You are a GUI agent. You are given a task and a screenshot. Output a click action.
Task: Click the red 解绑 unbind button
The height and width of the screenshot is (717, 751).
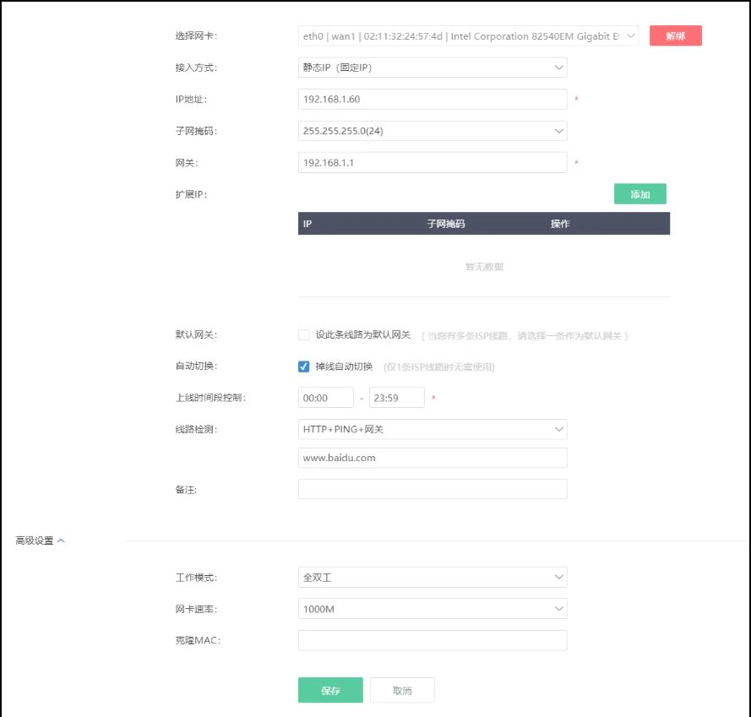click(x=675, y=35)
